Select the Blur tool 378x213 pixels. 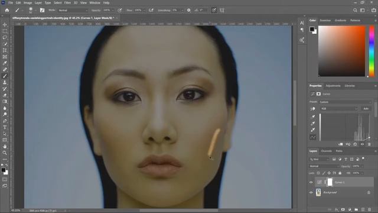pos(5,108)
